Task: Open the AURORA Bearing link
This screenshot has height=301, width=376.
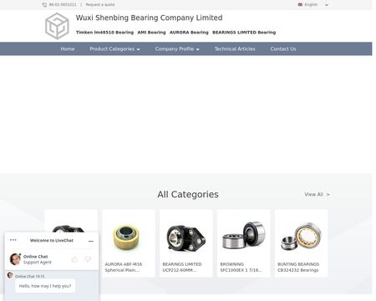Action: pos(189,33)
